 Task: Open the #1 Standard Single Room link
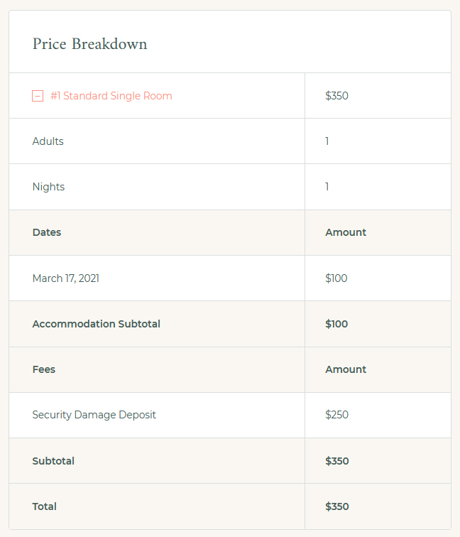(111, 96)
